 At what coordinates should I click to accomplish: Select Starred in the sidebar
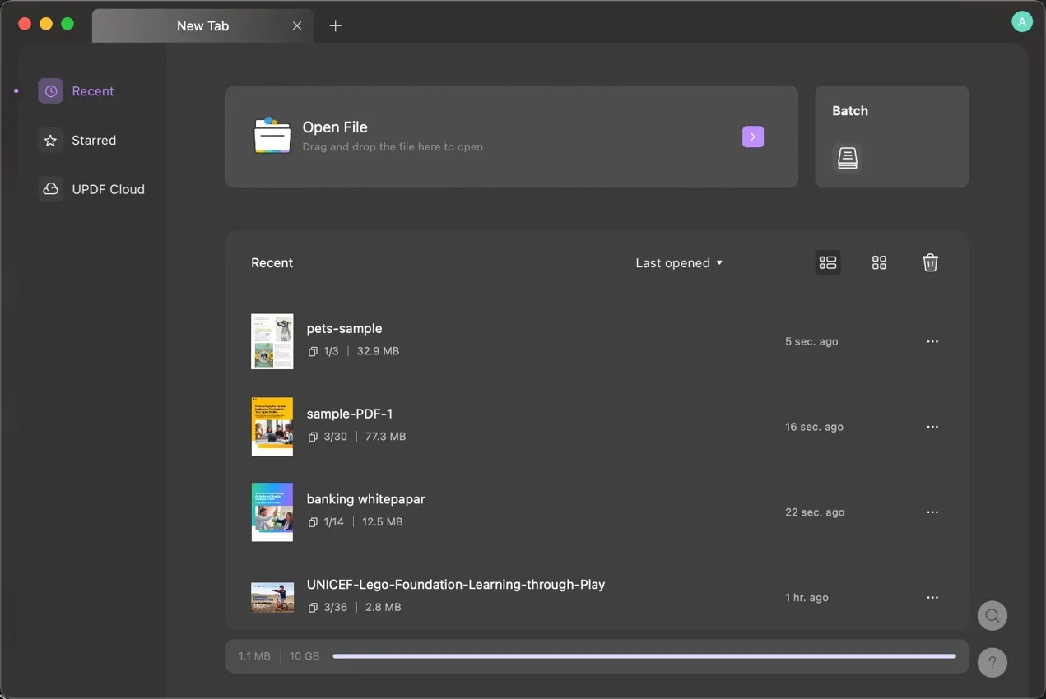(x=94, y=141)
